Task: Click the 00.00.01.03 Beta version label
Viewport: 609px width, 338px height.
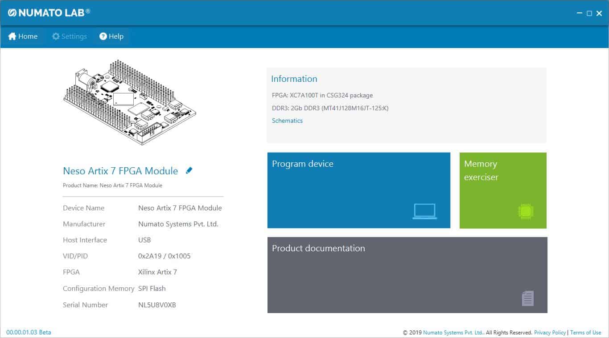Action: tap(29, 332)
